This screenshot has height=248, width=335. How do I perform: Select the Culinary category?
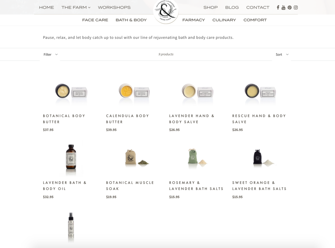pos(224,20)
